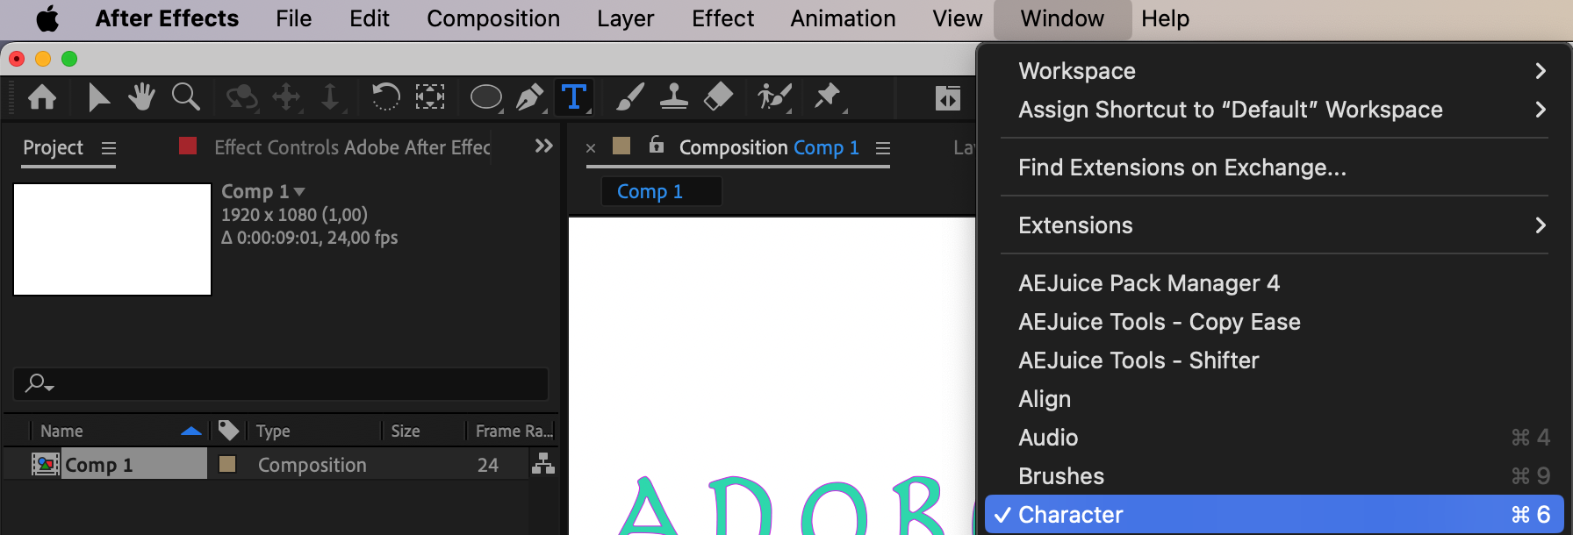Image resolution: width=1573 pixels, height=535 pixels.
Task: Click the Comp 1 breadcrumb button
Action: (x=661, y=191)
